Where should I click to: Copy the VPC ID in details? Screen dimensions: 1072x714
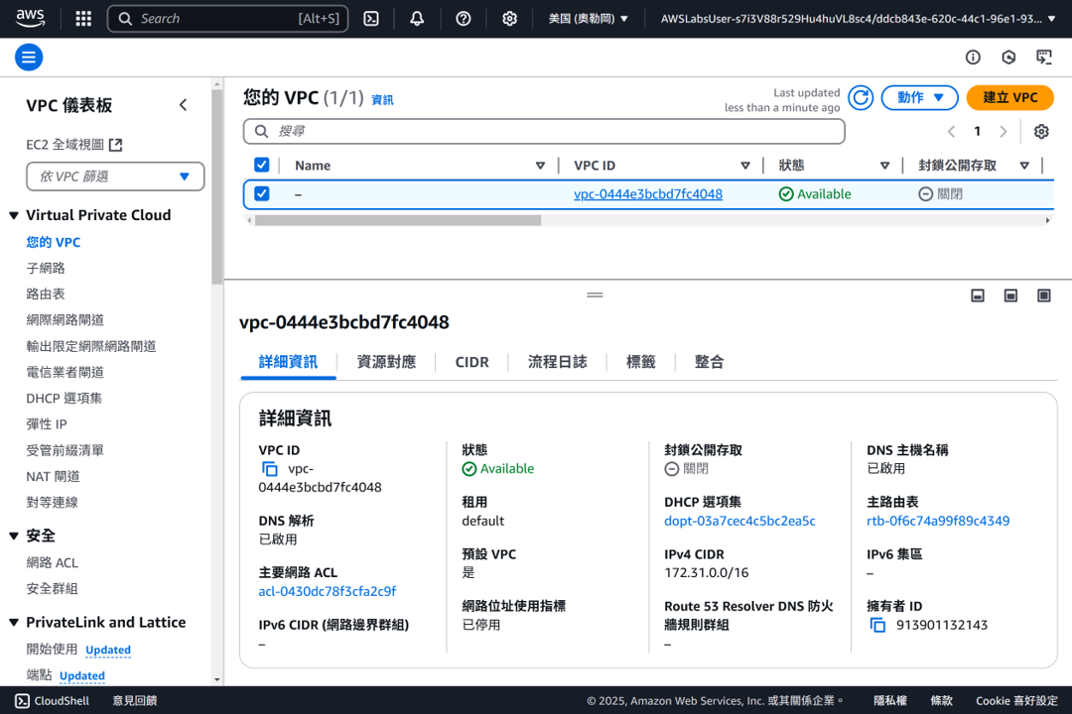(x=270, y=469)
